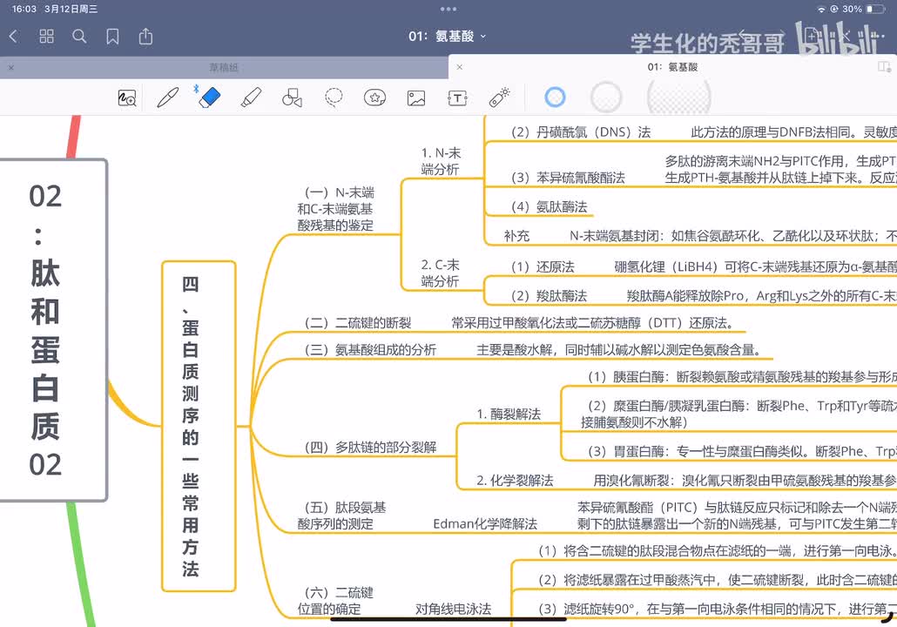Viewport: 897px width, 627px height.
Task: Activate the laser pointer tool
Action: pos(499,98)
